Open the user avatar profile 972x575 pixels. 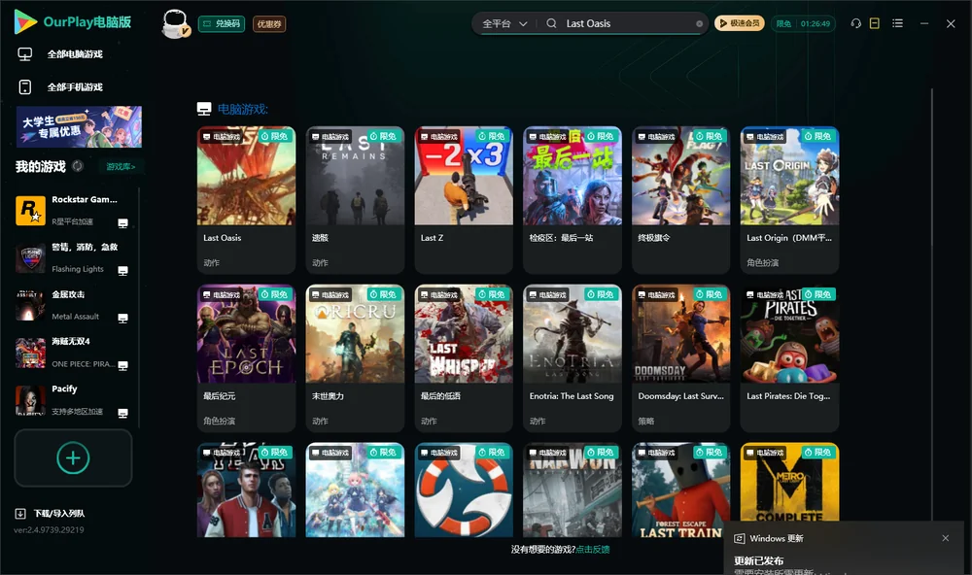point(175,23)
